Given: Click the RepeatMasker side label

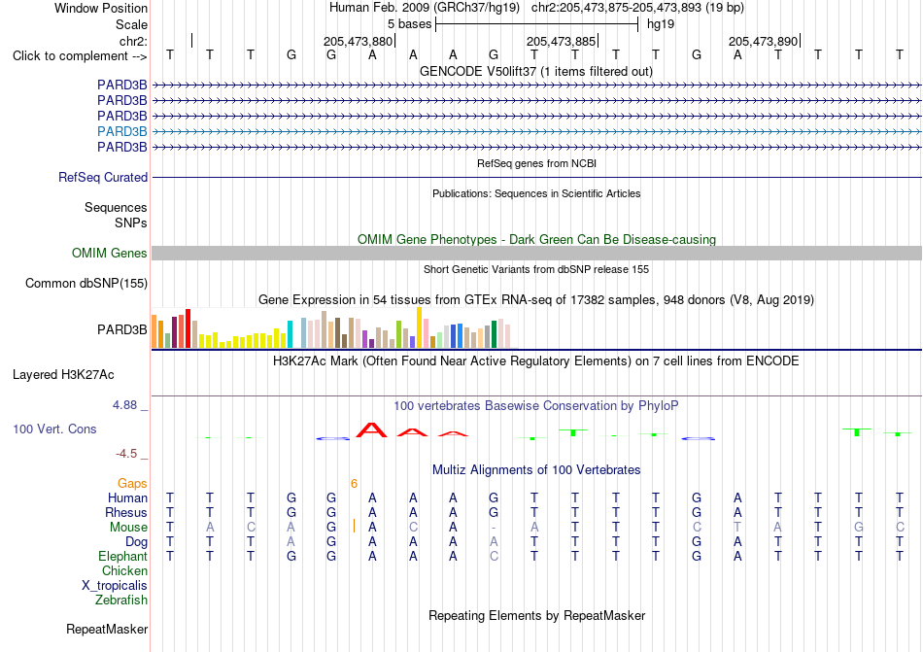Looking at the screenshot, I should coord(107,630).
